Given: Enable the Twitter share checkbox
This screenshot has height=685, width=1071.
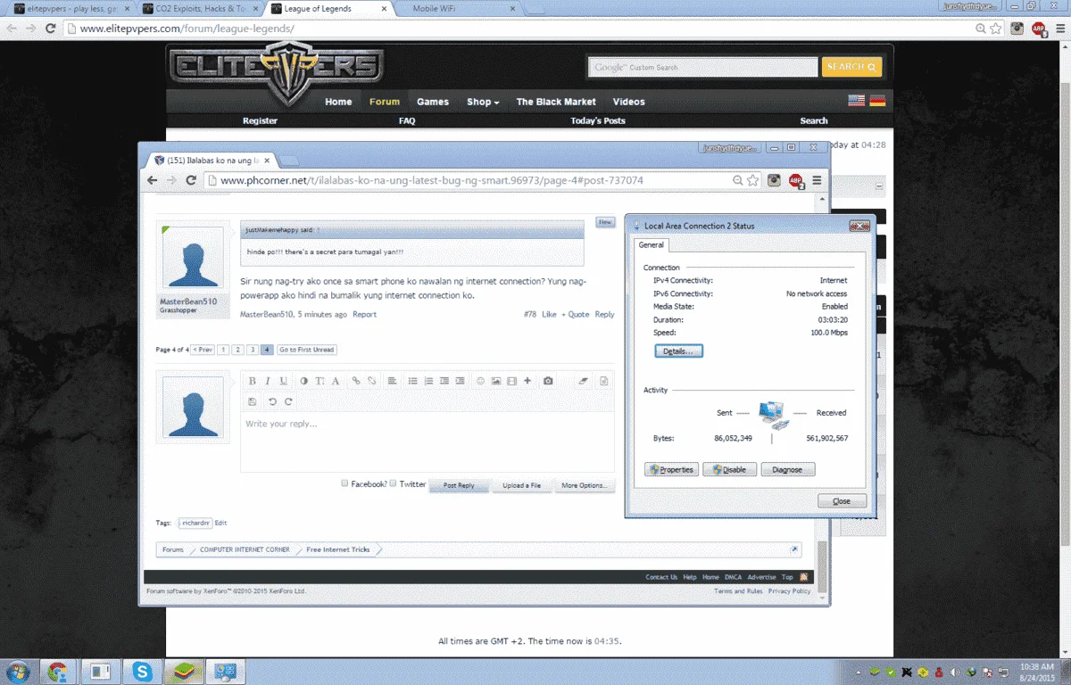Looking at the screenshot, I should click(394, 483).
